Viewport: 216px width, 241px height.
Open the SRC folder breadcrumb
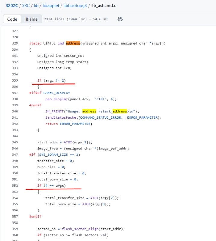click(26, 6)
